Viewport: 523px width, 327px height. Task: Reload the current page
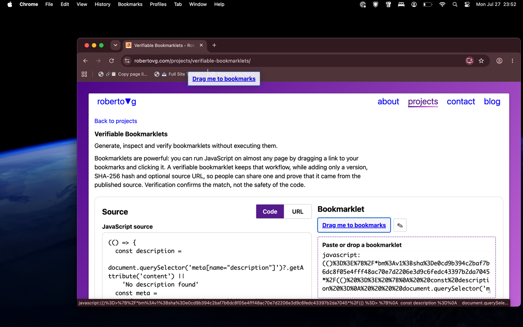tap(111, 61)
